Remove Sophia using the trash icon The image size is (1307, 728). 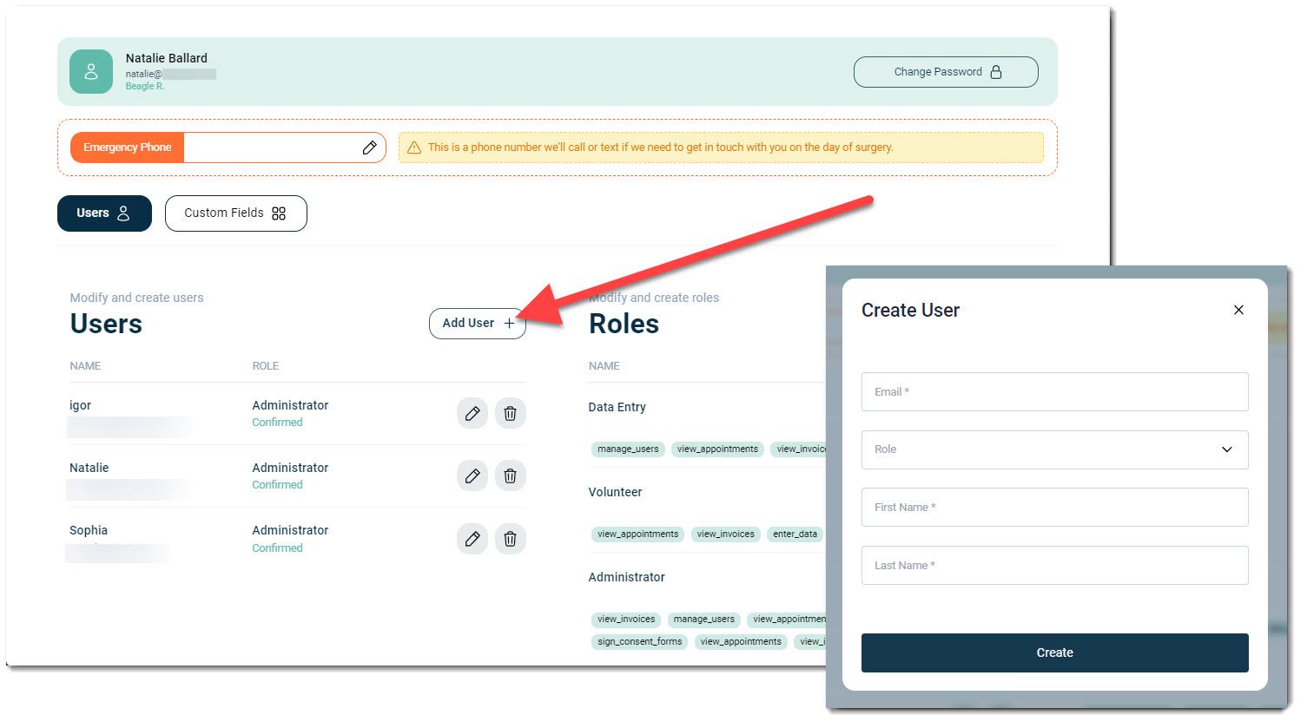click(x=510, y=540)
